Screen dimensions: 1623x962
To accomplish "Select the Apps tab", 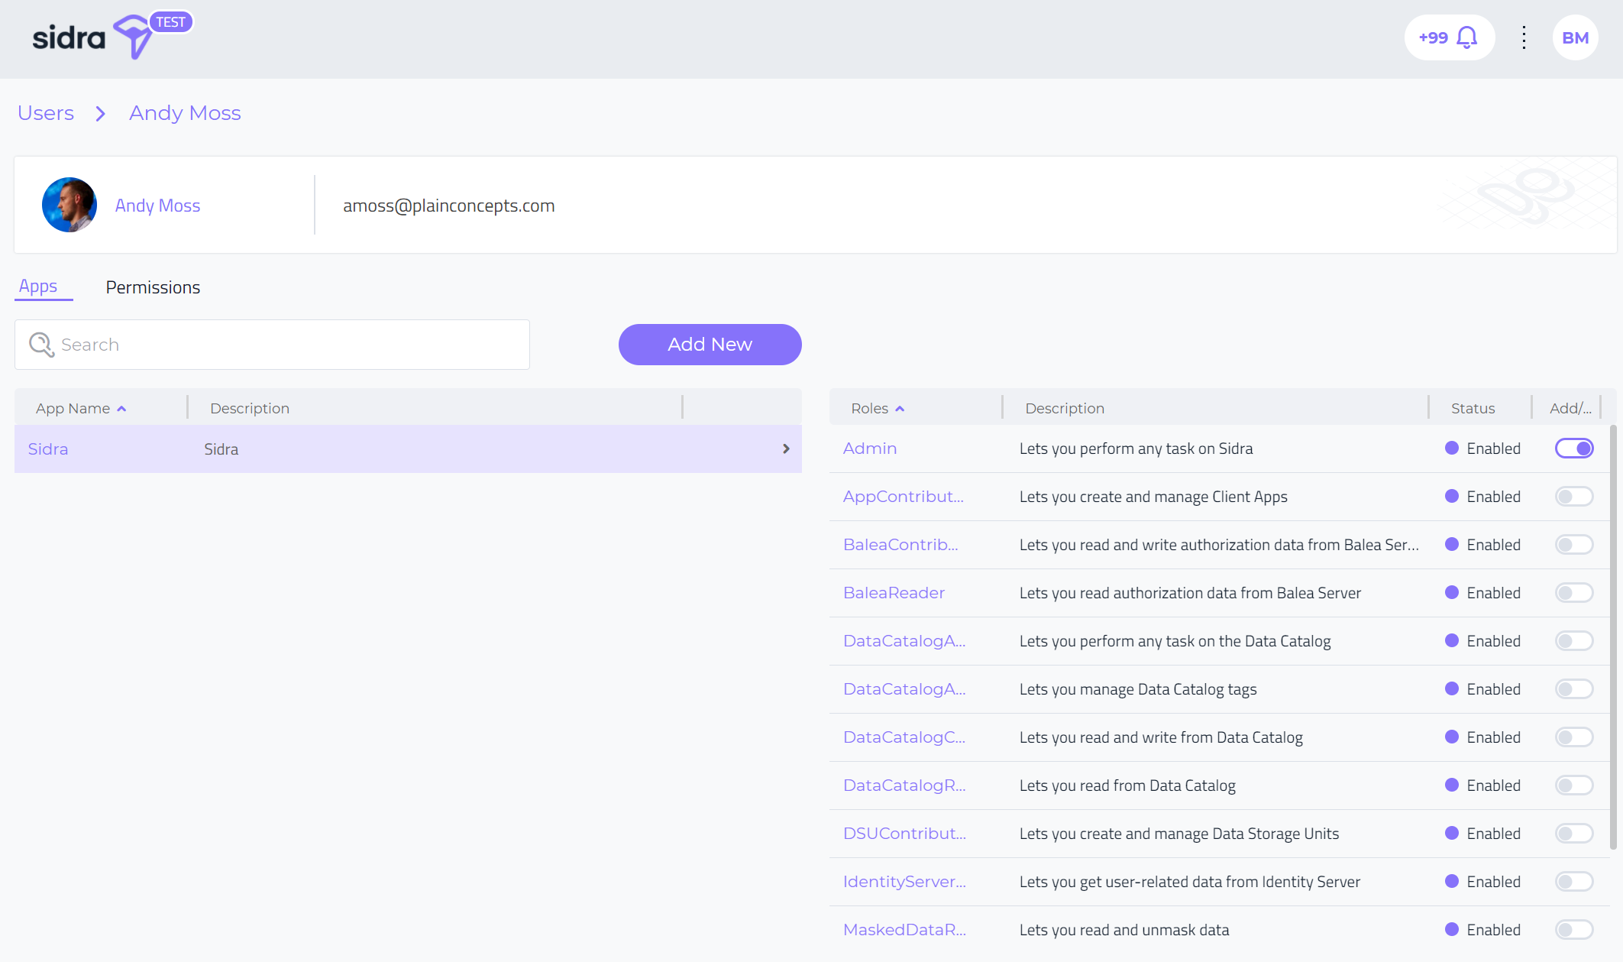I will pos(38,287).
